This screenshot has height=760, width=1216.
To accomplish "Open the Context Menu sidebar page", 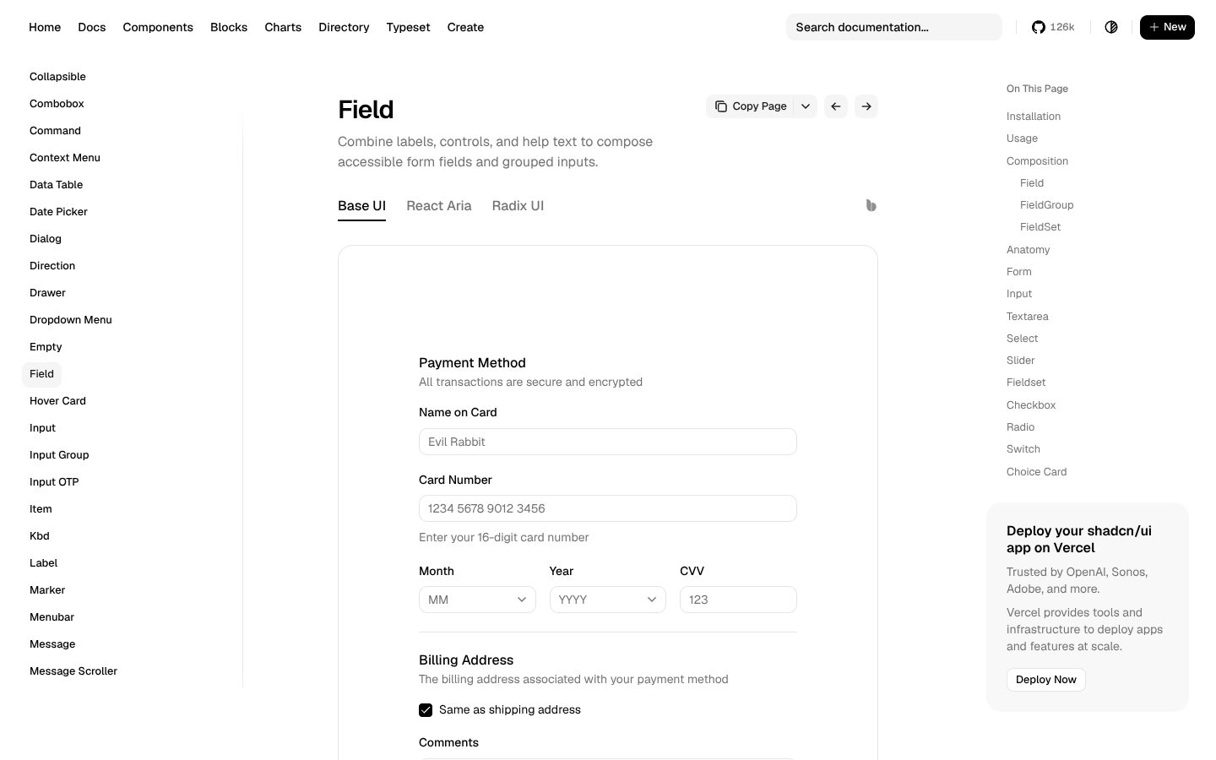I will tap(65, 158).
